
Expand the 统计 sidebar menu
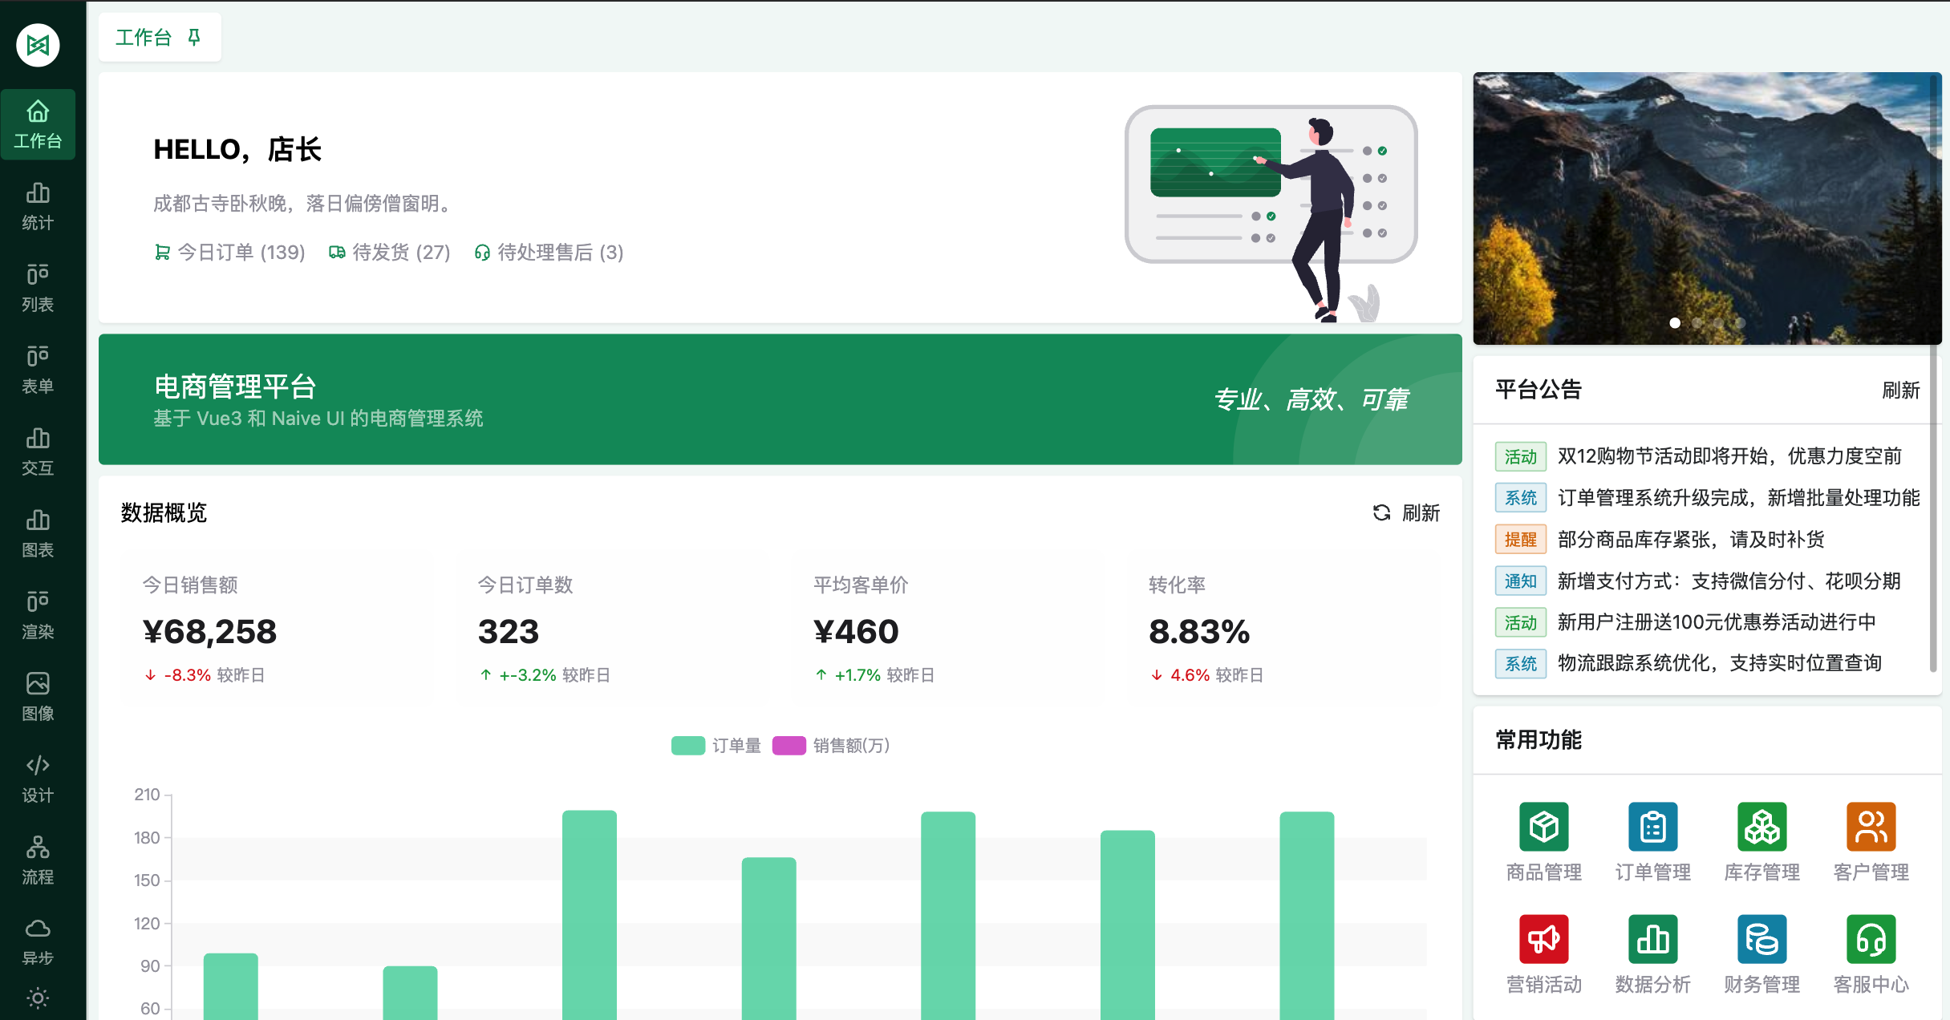point(38,206)
